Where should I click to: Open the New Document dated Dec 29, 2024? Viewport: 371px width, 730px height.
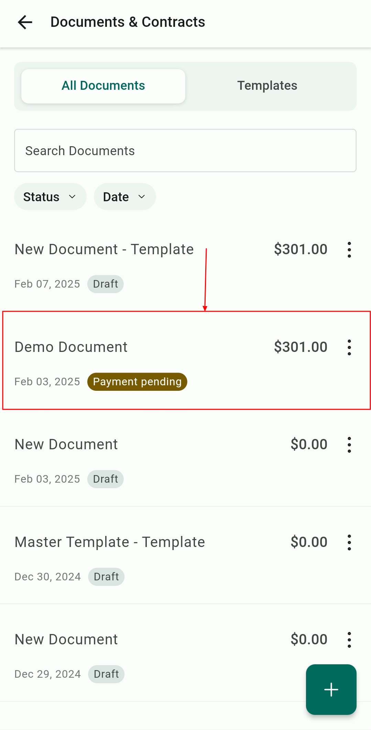click(66, 640)
